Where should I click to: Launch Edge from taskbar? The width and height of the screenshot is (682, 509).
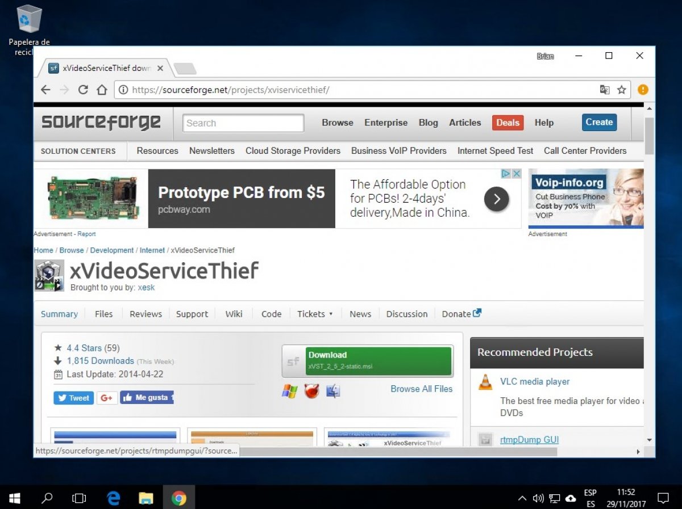[114, 498]
